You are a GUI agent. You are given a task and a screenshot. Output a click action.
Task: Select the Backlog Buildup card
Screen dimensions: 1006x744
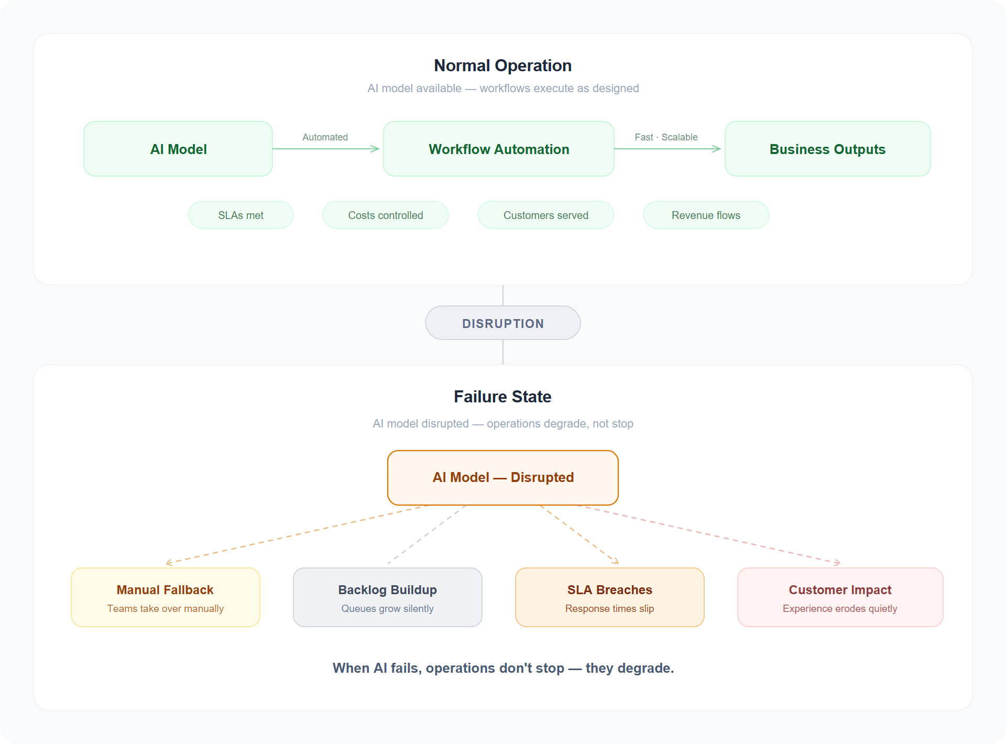point(387,597)
